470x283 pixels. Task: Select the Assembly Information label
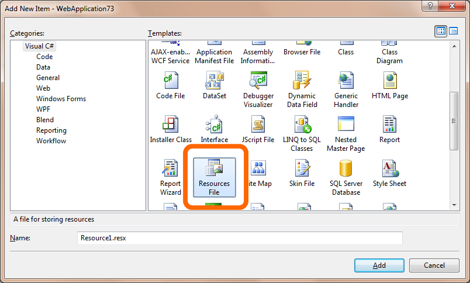tap(258, 56)
